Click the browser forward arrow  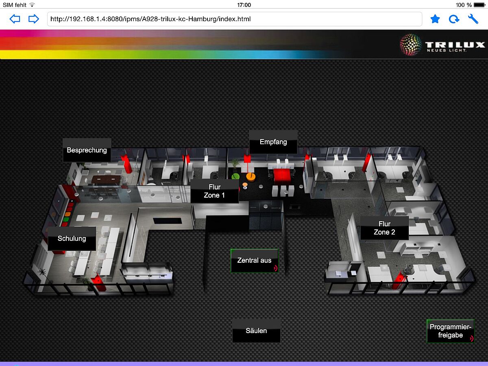[x=33, y=19]
